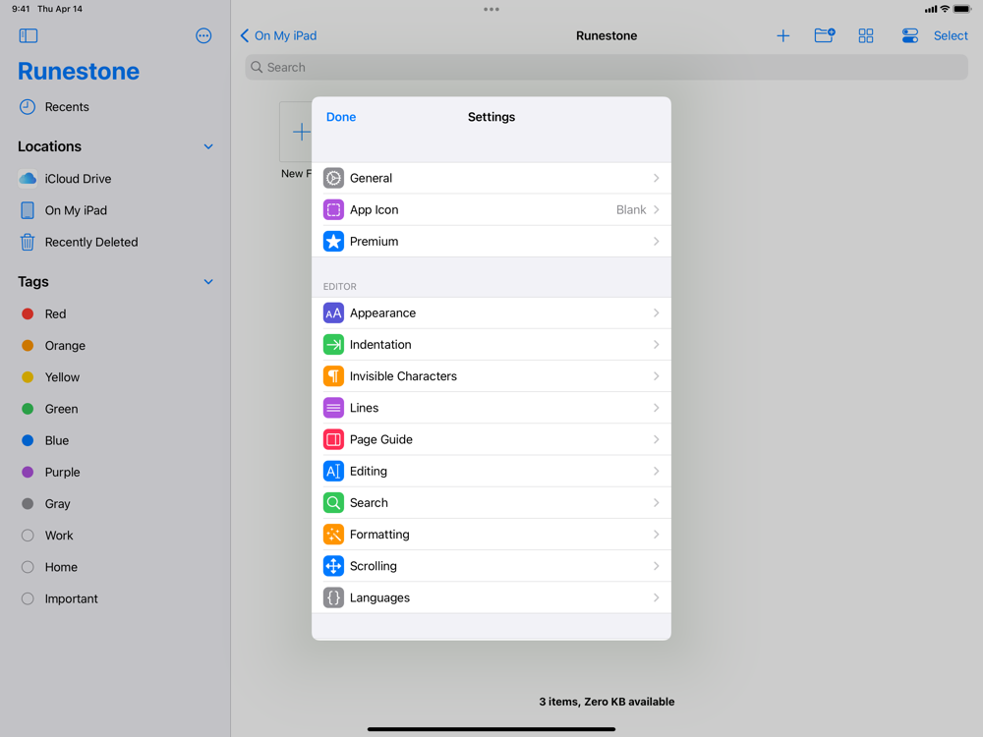The height and width of the screenshot is (737, 983).
Task: Open the Formatting settings row
Action: (491, 535)
